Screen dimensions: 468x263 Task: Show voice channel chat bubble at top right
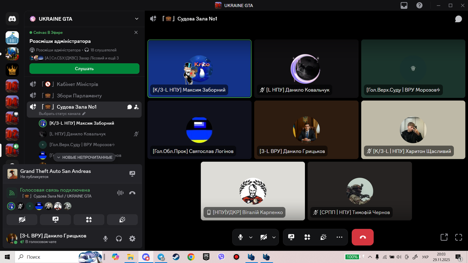(x=458, y=19)
